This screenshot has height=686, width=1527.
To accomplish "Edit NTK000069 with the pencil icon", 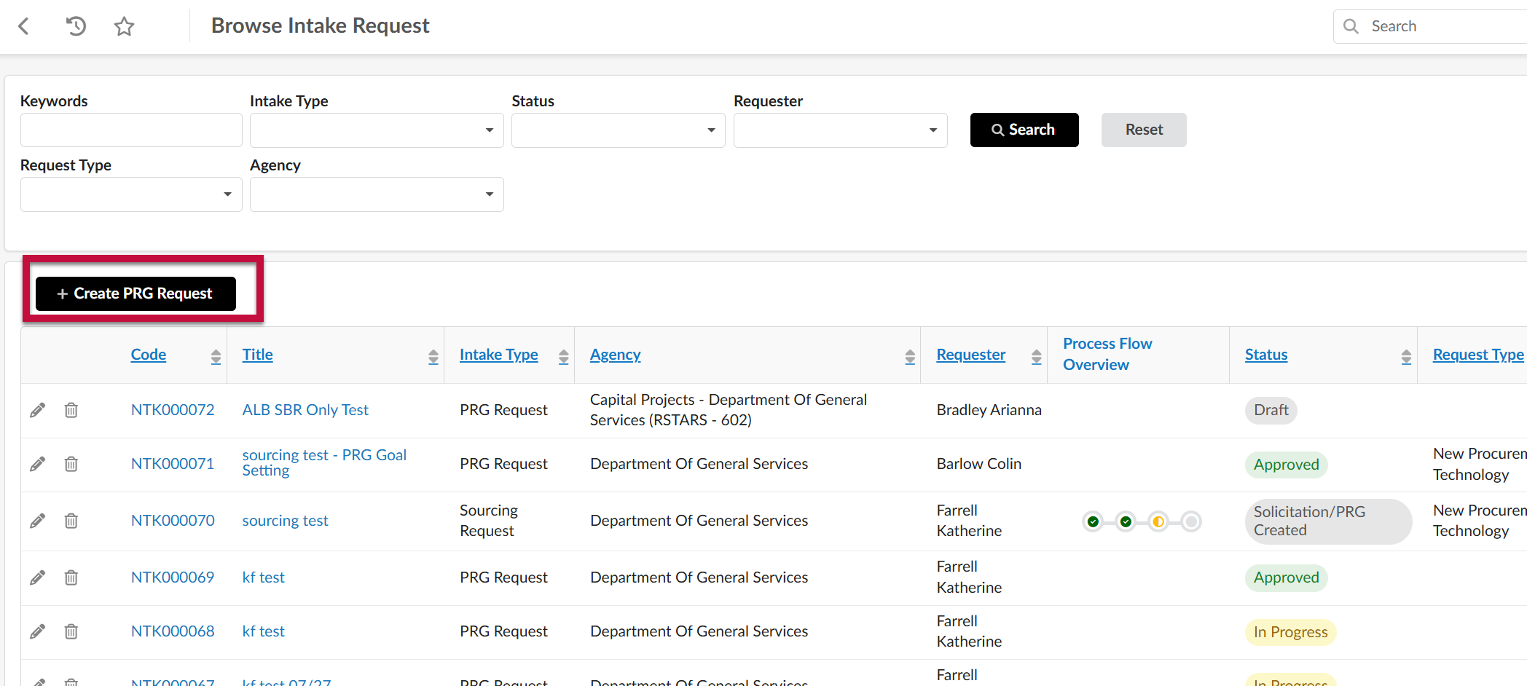I will click(x=37, y=577).
